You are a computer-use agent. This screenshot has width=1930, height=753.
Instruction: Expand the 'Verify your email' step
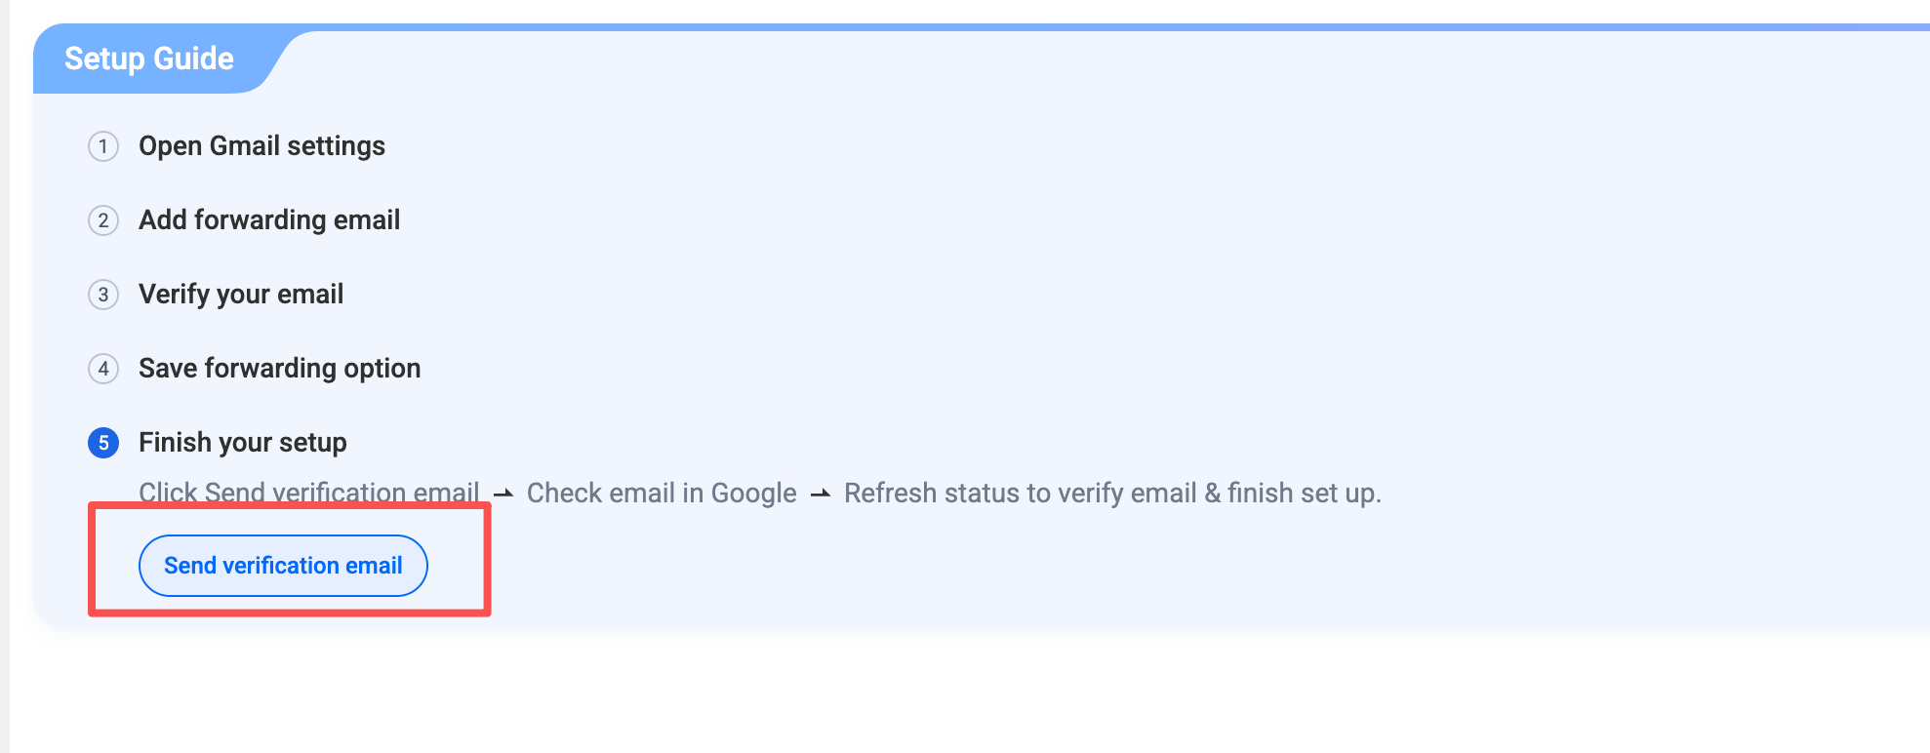[x=241, y=295]
